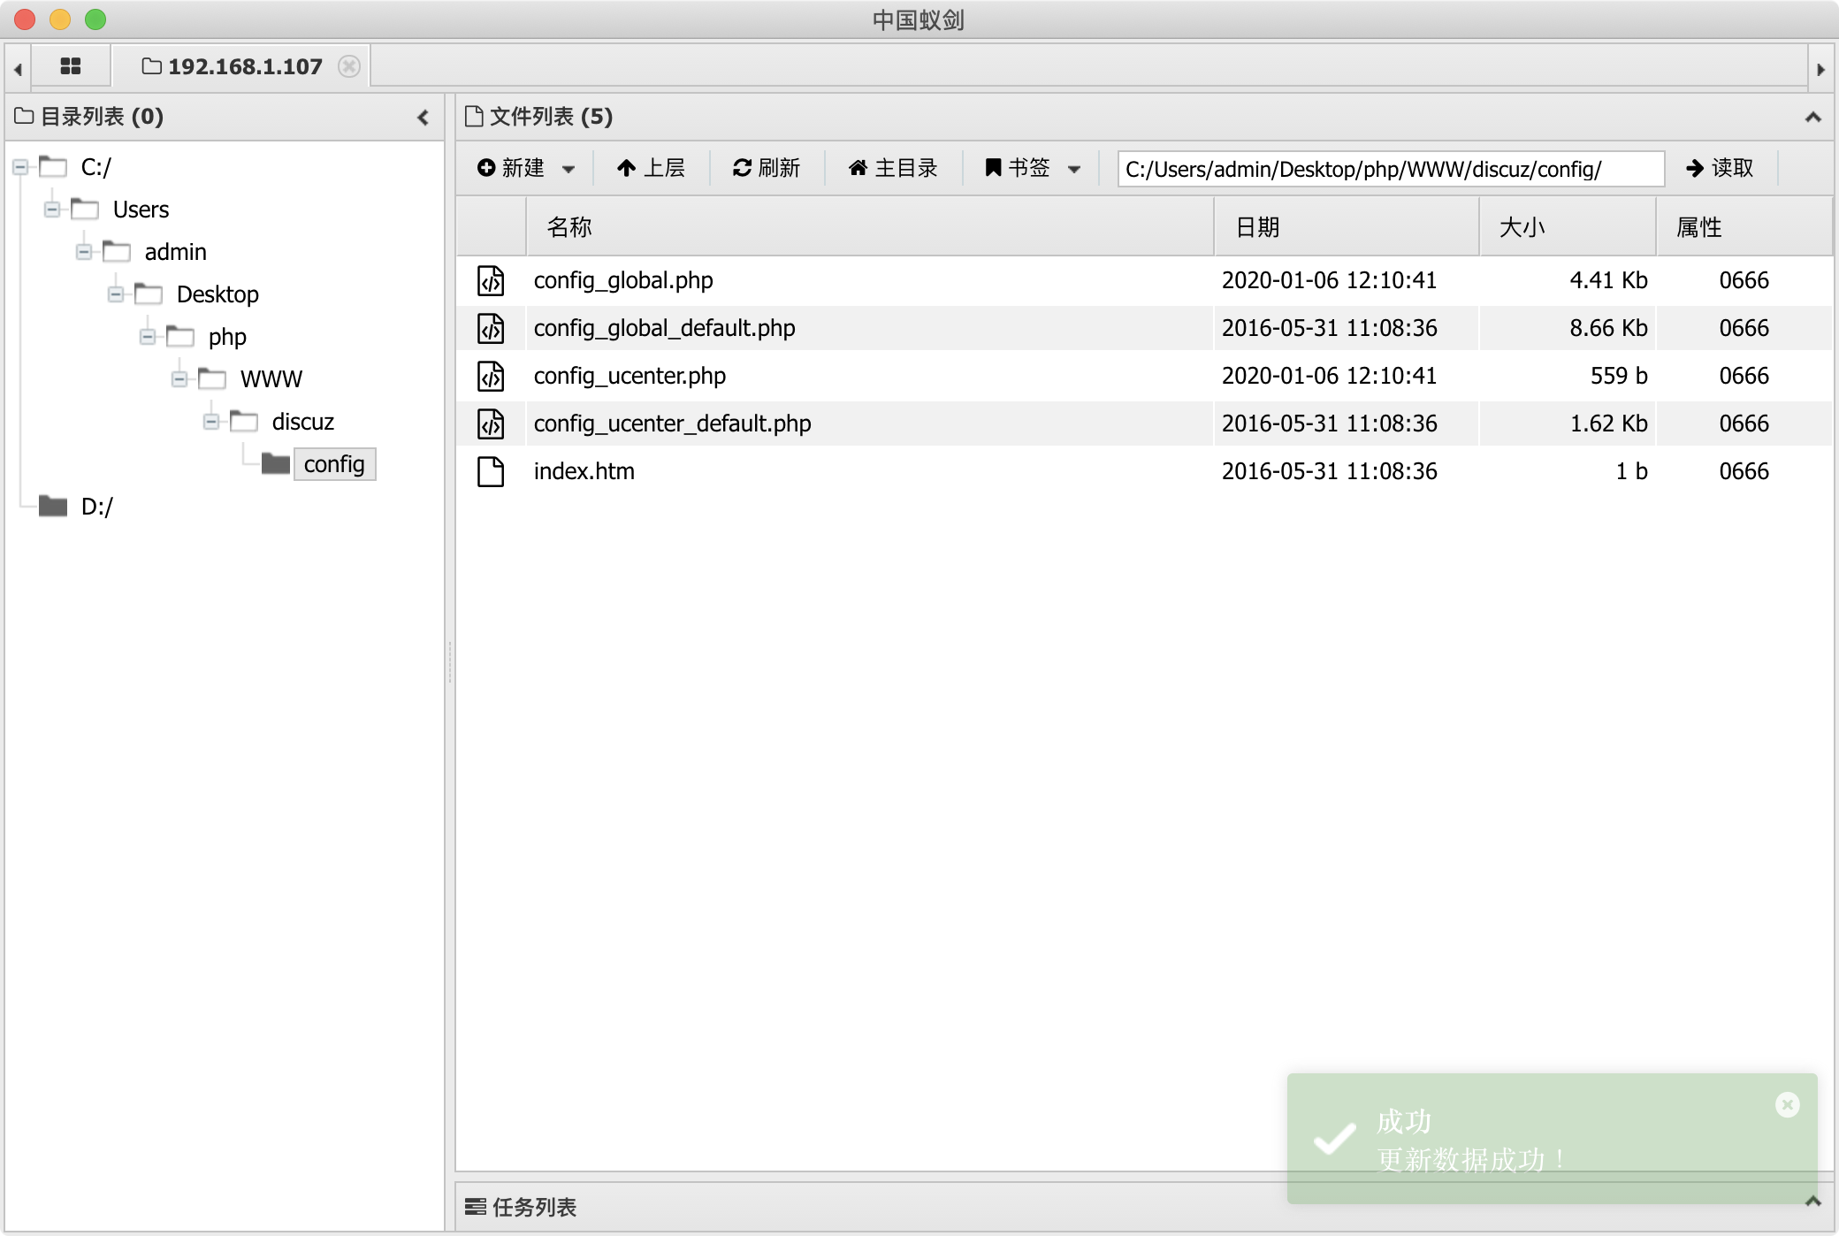
Task: Select the discuz folder in tree
Action: 303,422
